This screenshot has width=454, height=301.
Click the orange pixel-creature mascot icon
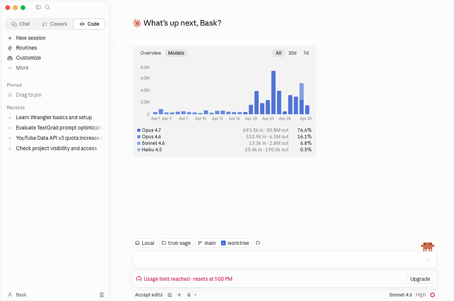click(x=427, y=247)
